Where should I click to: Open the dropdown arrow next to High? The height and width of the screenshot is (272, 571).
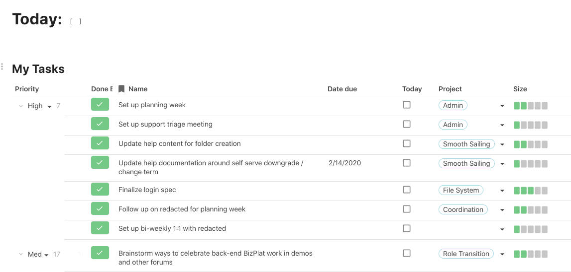point(49,106)
